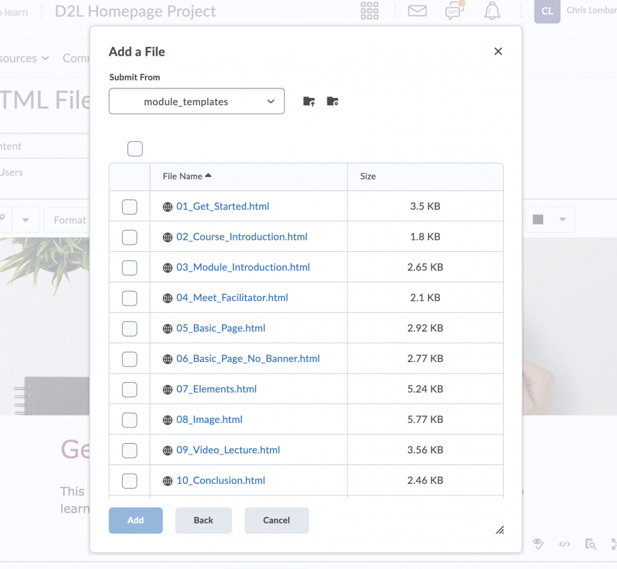Click the preview with magnifier icon

[589, 544]
